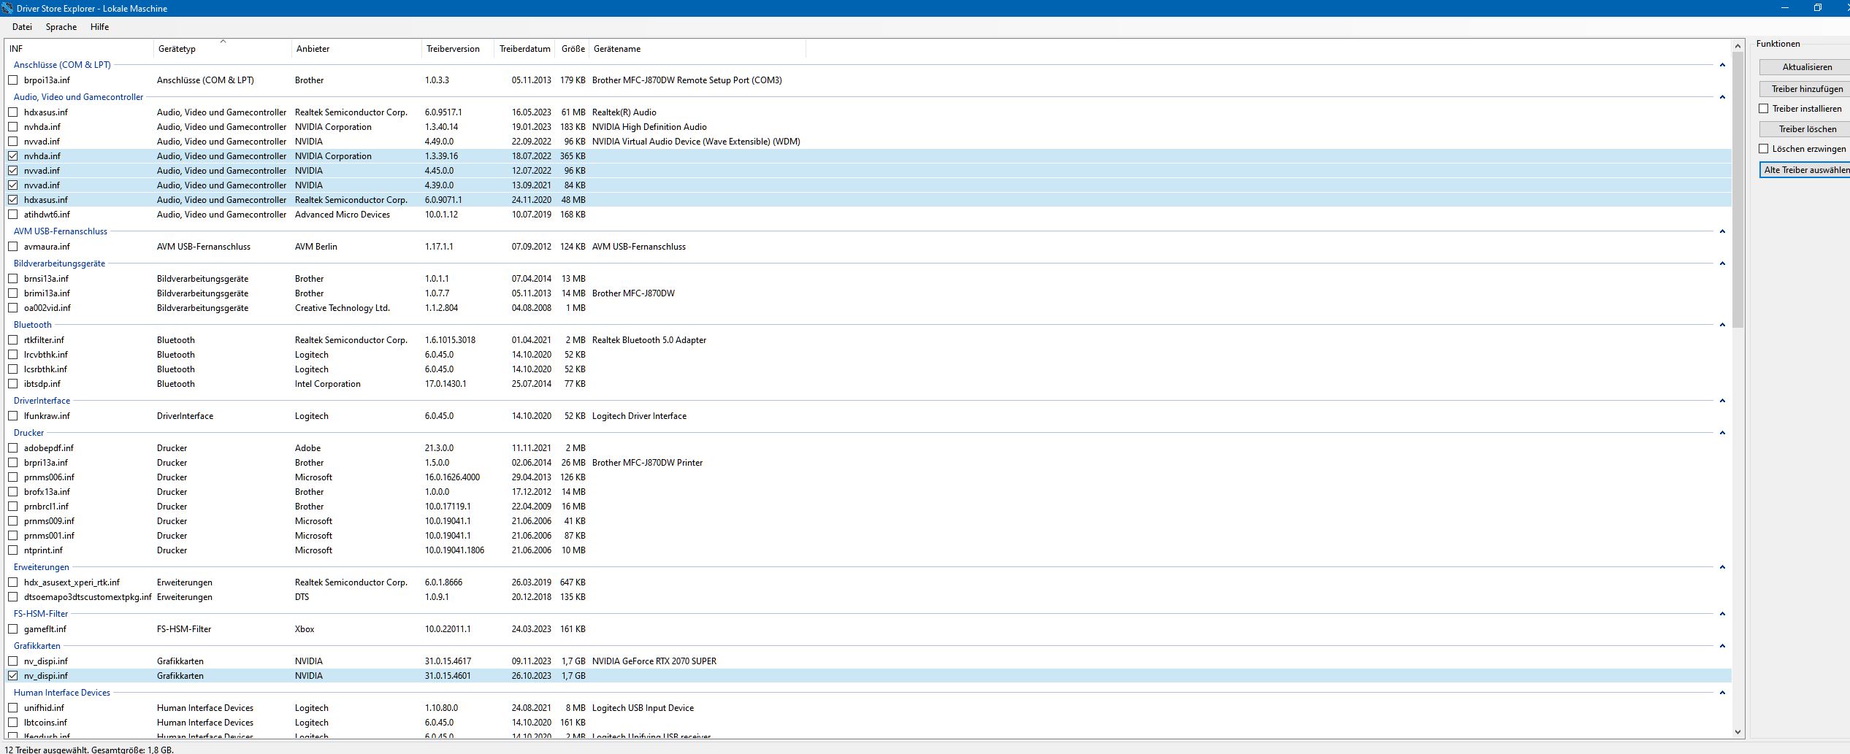Select 'NVIDIA High Definition Audio' device name
The image size is (1850, 754).
[649, 127]
